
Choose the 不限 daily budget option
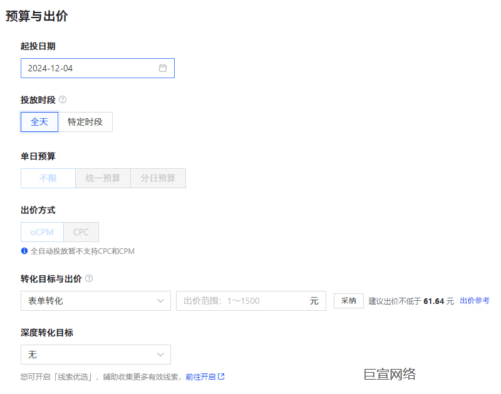48,178
